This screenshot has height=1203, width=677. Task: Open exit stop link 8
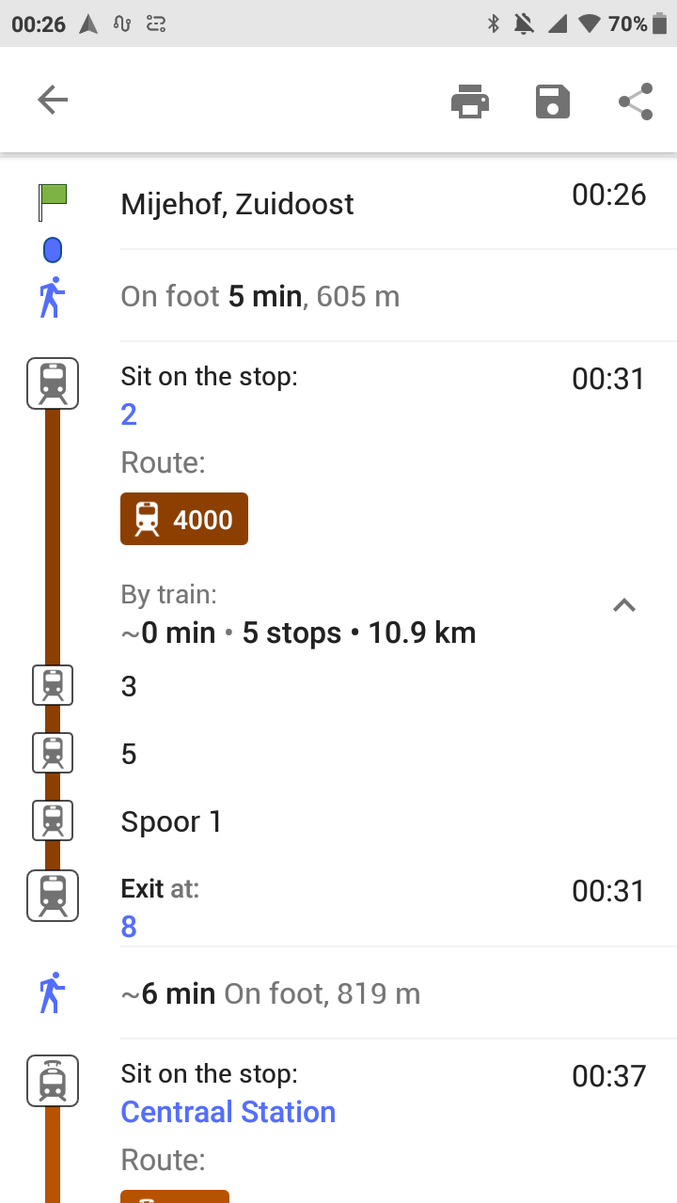pos(130,928)
